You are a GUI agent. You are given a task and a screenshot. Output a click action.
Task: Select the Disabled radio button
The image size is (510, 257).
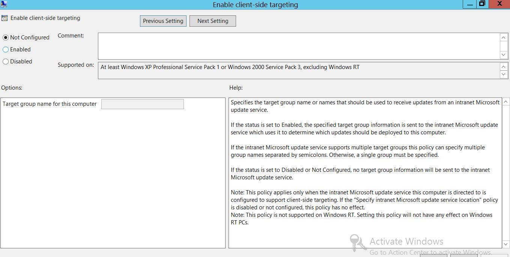coord(6,62)
